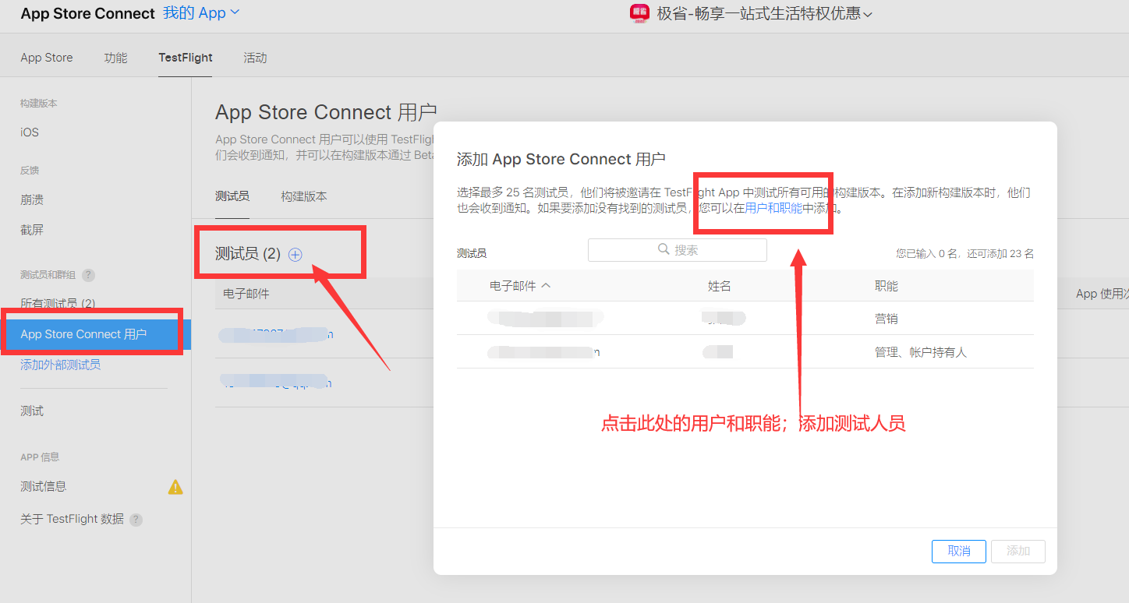The width and height of the screenshot is (1129, 603).
Task: Click the 极省 app icon in header
Action: [639, 13]
